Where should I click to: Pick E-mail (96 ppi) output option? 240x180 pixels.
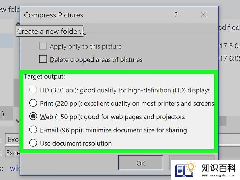coord(33,130)
